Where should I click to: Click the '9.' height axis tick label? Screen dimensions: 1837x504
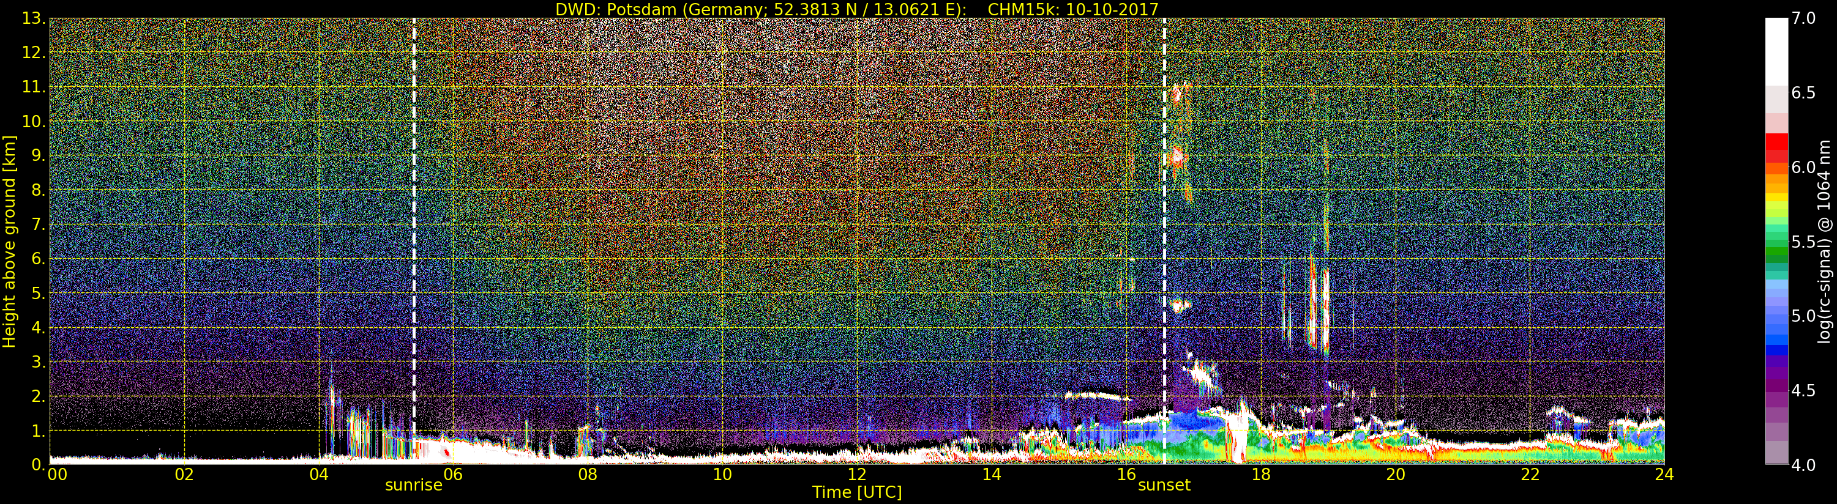coord(38,155)
